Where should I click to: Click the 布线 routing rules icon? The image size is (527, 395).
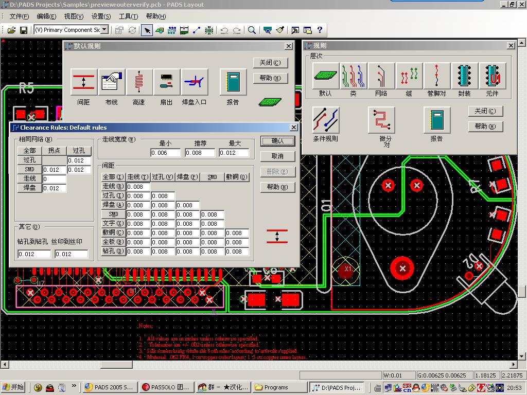[111, 82]
